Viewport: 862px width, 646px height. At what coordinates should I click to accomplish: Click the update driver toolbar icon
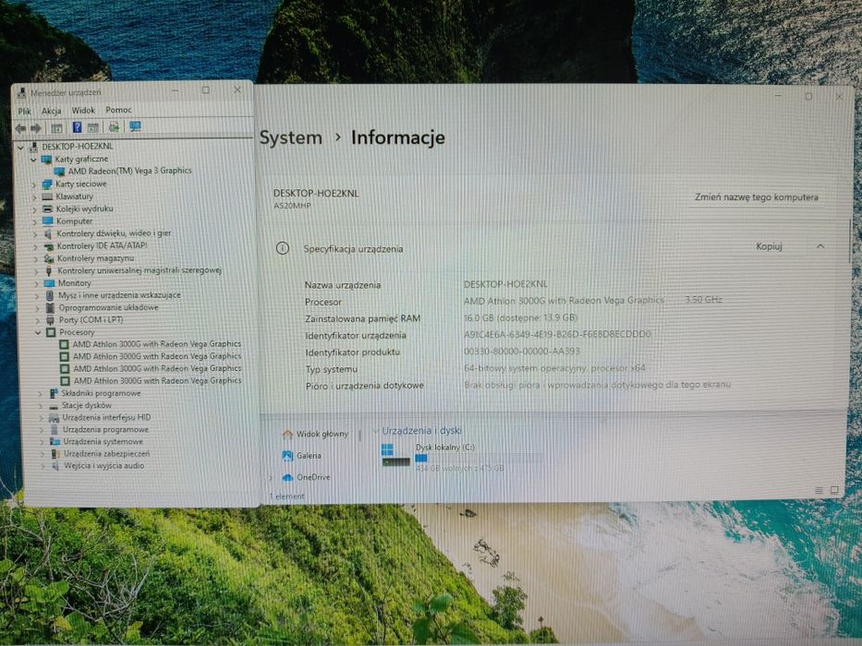tap(114, 127)
